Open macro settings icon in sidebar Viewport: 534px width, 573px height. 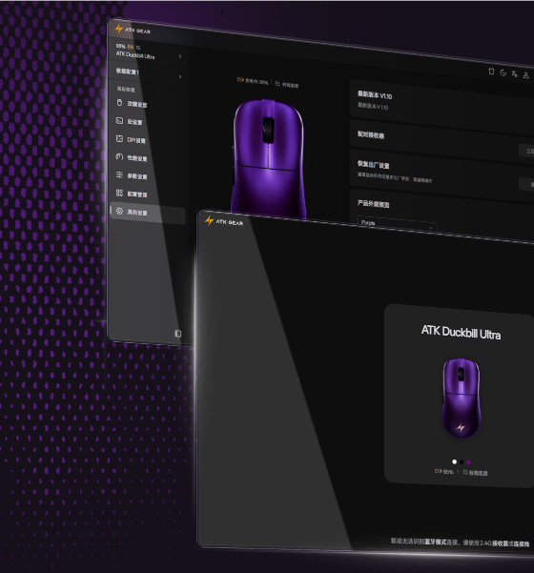tap(119, 120)
